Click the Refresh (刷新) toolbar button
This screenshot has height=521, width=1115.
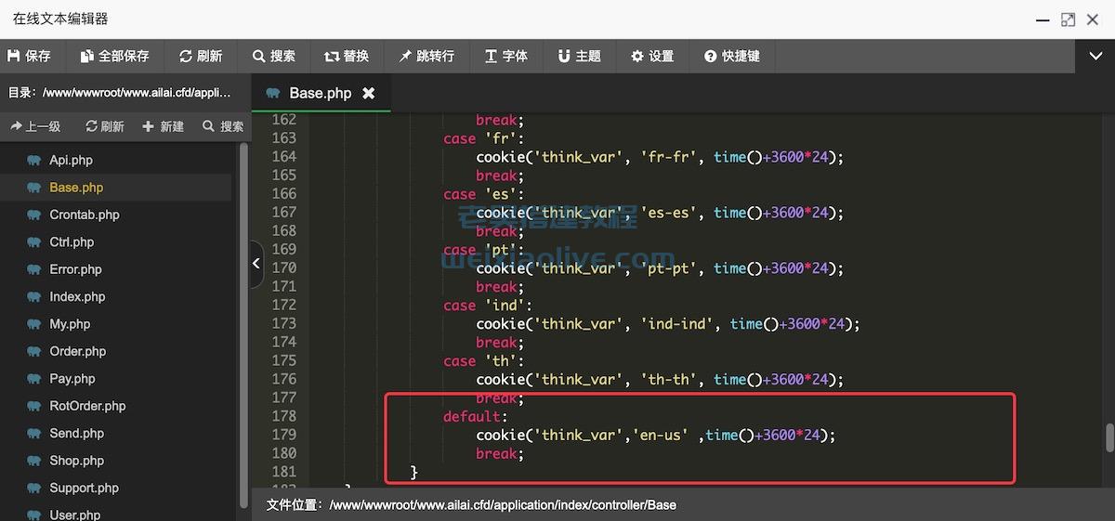[201, 56]
